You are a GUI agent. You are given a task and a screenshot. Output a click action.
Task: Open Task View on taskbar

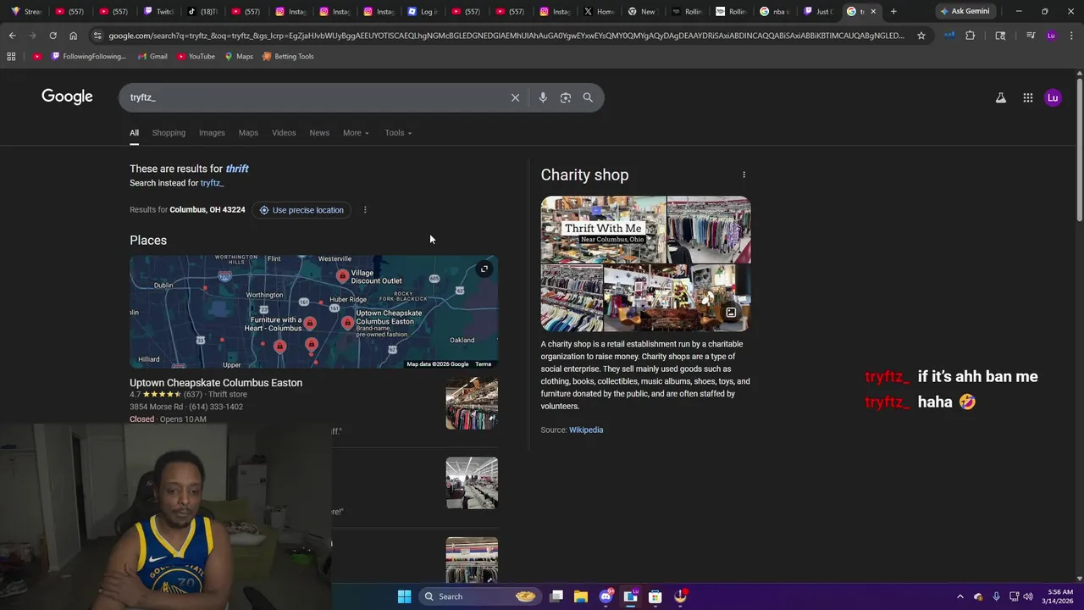point(556,596)
